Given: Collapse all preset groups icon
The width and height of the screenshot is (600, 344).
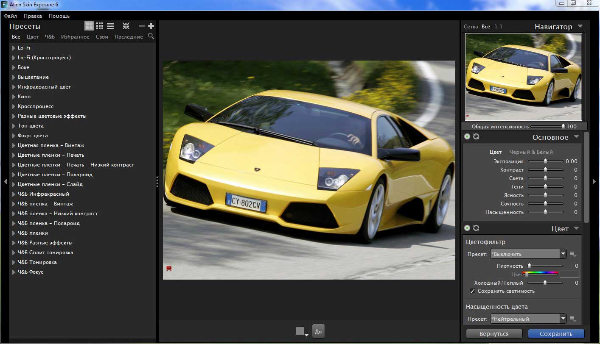Looking at the screenshot, I should click(126, 26).
